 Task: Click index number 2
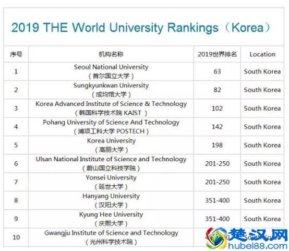tap(16, 90)
